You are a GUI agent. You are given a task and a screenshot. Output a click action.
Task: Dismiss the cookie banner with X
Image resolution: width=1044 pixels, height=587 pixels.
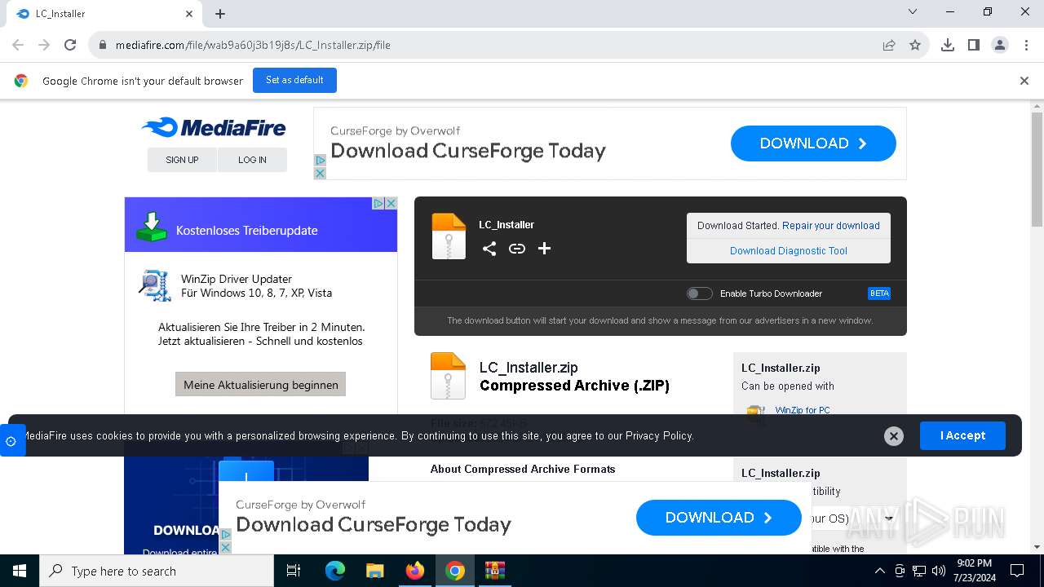894,436
